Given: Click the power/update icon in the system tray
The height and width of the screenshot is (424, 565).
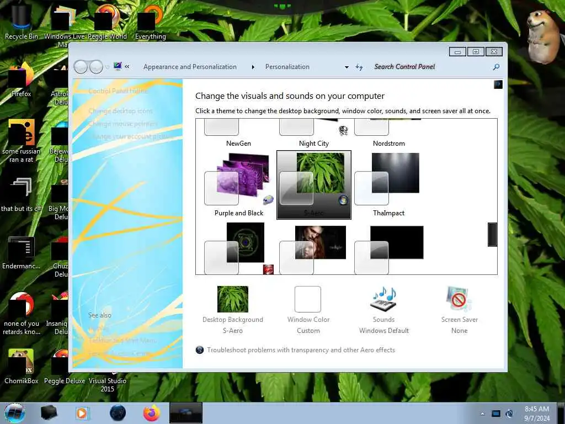Looking at the screenshot, I should (x=509, y=414).
